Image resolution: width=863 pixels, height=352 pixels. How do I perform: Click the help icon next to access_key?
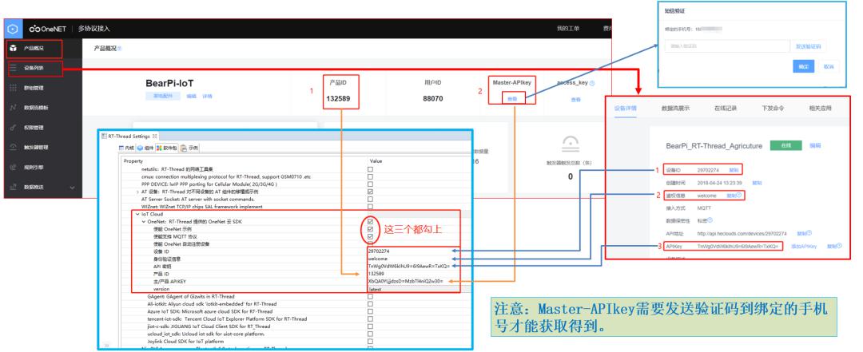(592, 84)
